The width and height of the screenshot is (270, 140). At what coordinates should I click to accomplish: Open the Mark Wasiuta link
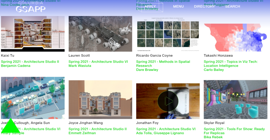[x=80, y=66]
